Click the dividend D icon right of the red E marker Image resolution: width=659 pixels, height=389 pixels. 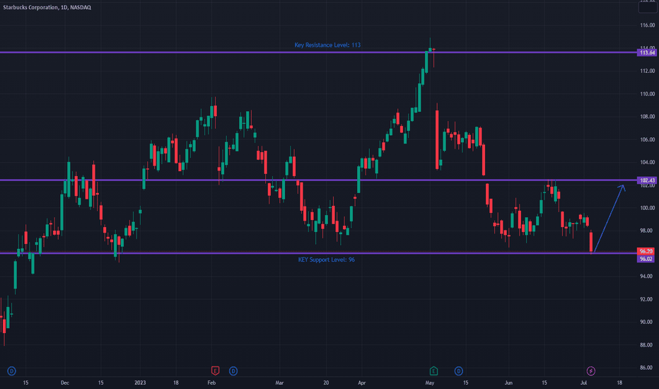pos(233,371)
